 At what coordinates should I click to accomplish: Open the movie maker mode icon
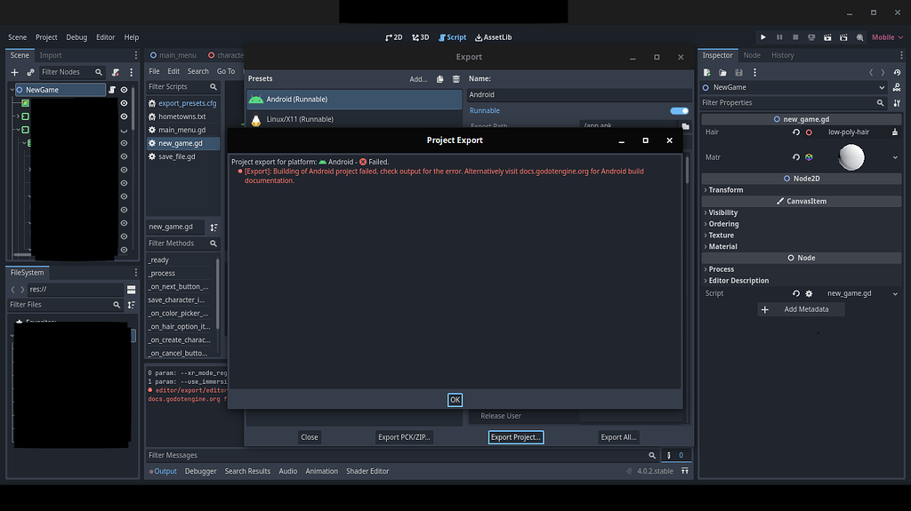point(860,37)
